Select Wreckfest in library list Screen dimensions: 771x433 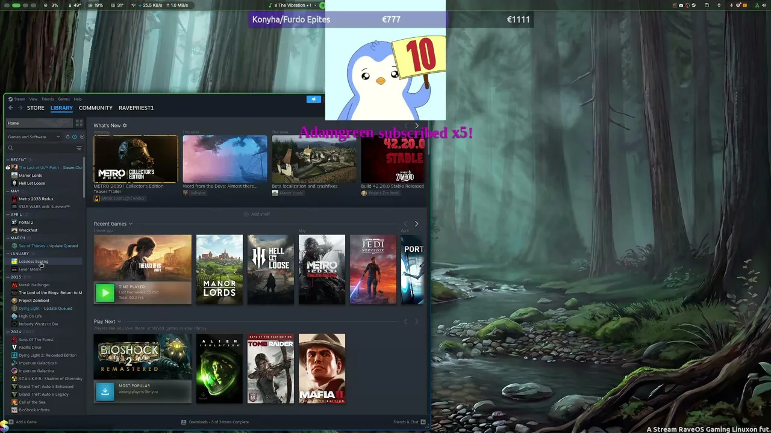[28, 230]
